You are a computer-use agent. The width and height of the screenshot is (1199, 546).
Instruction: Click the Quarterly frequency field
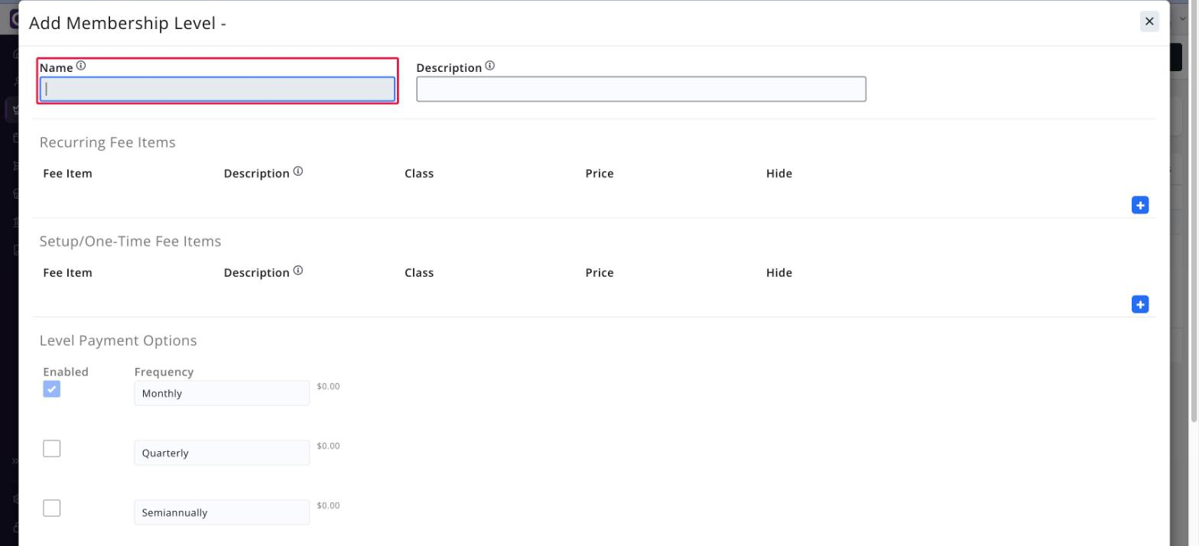222,453
